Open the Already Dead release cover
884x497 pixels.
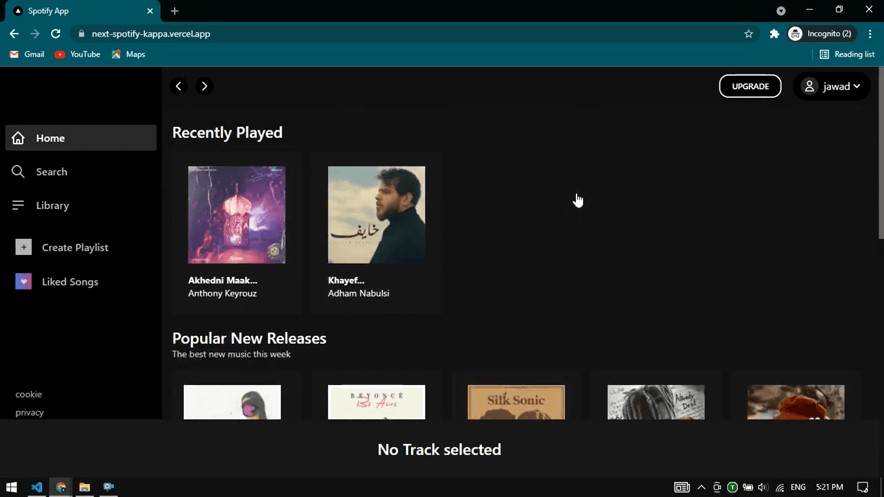pos(656,402)
